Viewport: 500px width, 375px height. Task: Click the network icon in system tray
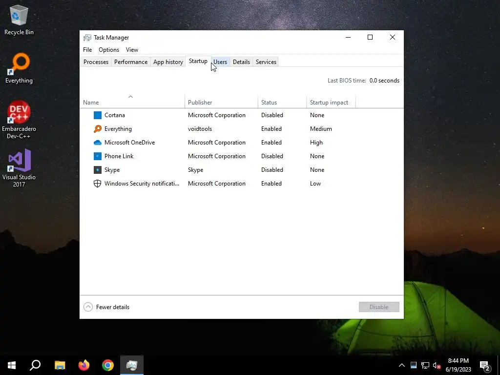(x=425, y=365)
